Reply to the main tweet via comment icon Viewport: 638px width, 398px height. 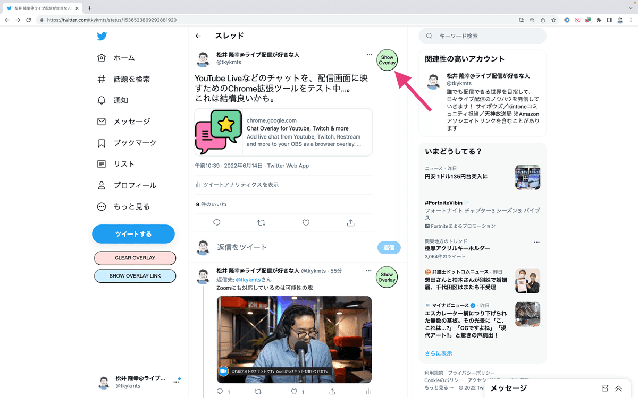216,223
